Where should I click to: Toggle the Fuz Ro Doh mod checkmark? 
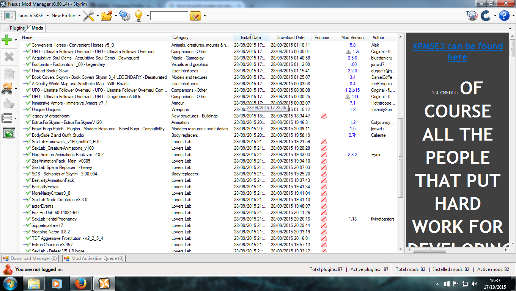(28, 213)
